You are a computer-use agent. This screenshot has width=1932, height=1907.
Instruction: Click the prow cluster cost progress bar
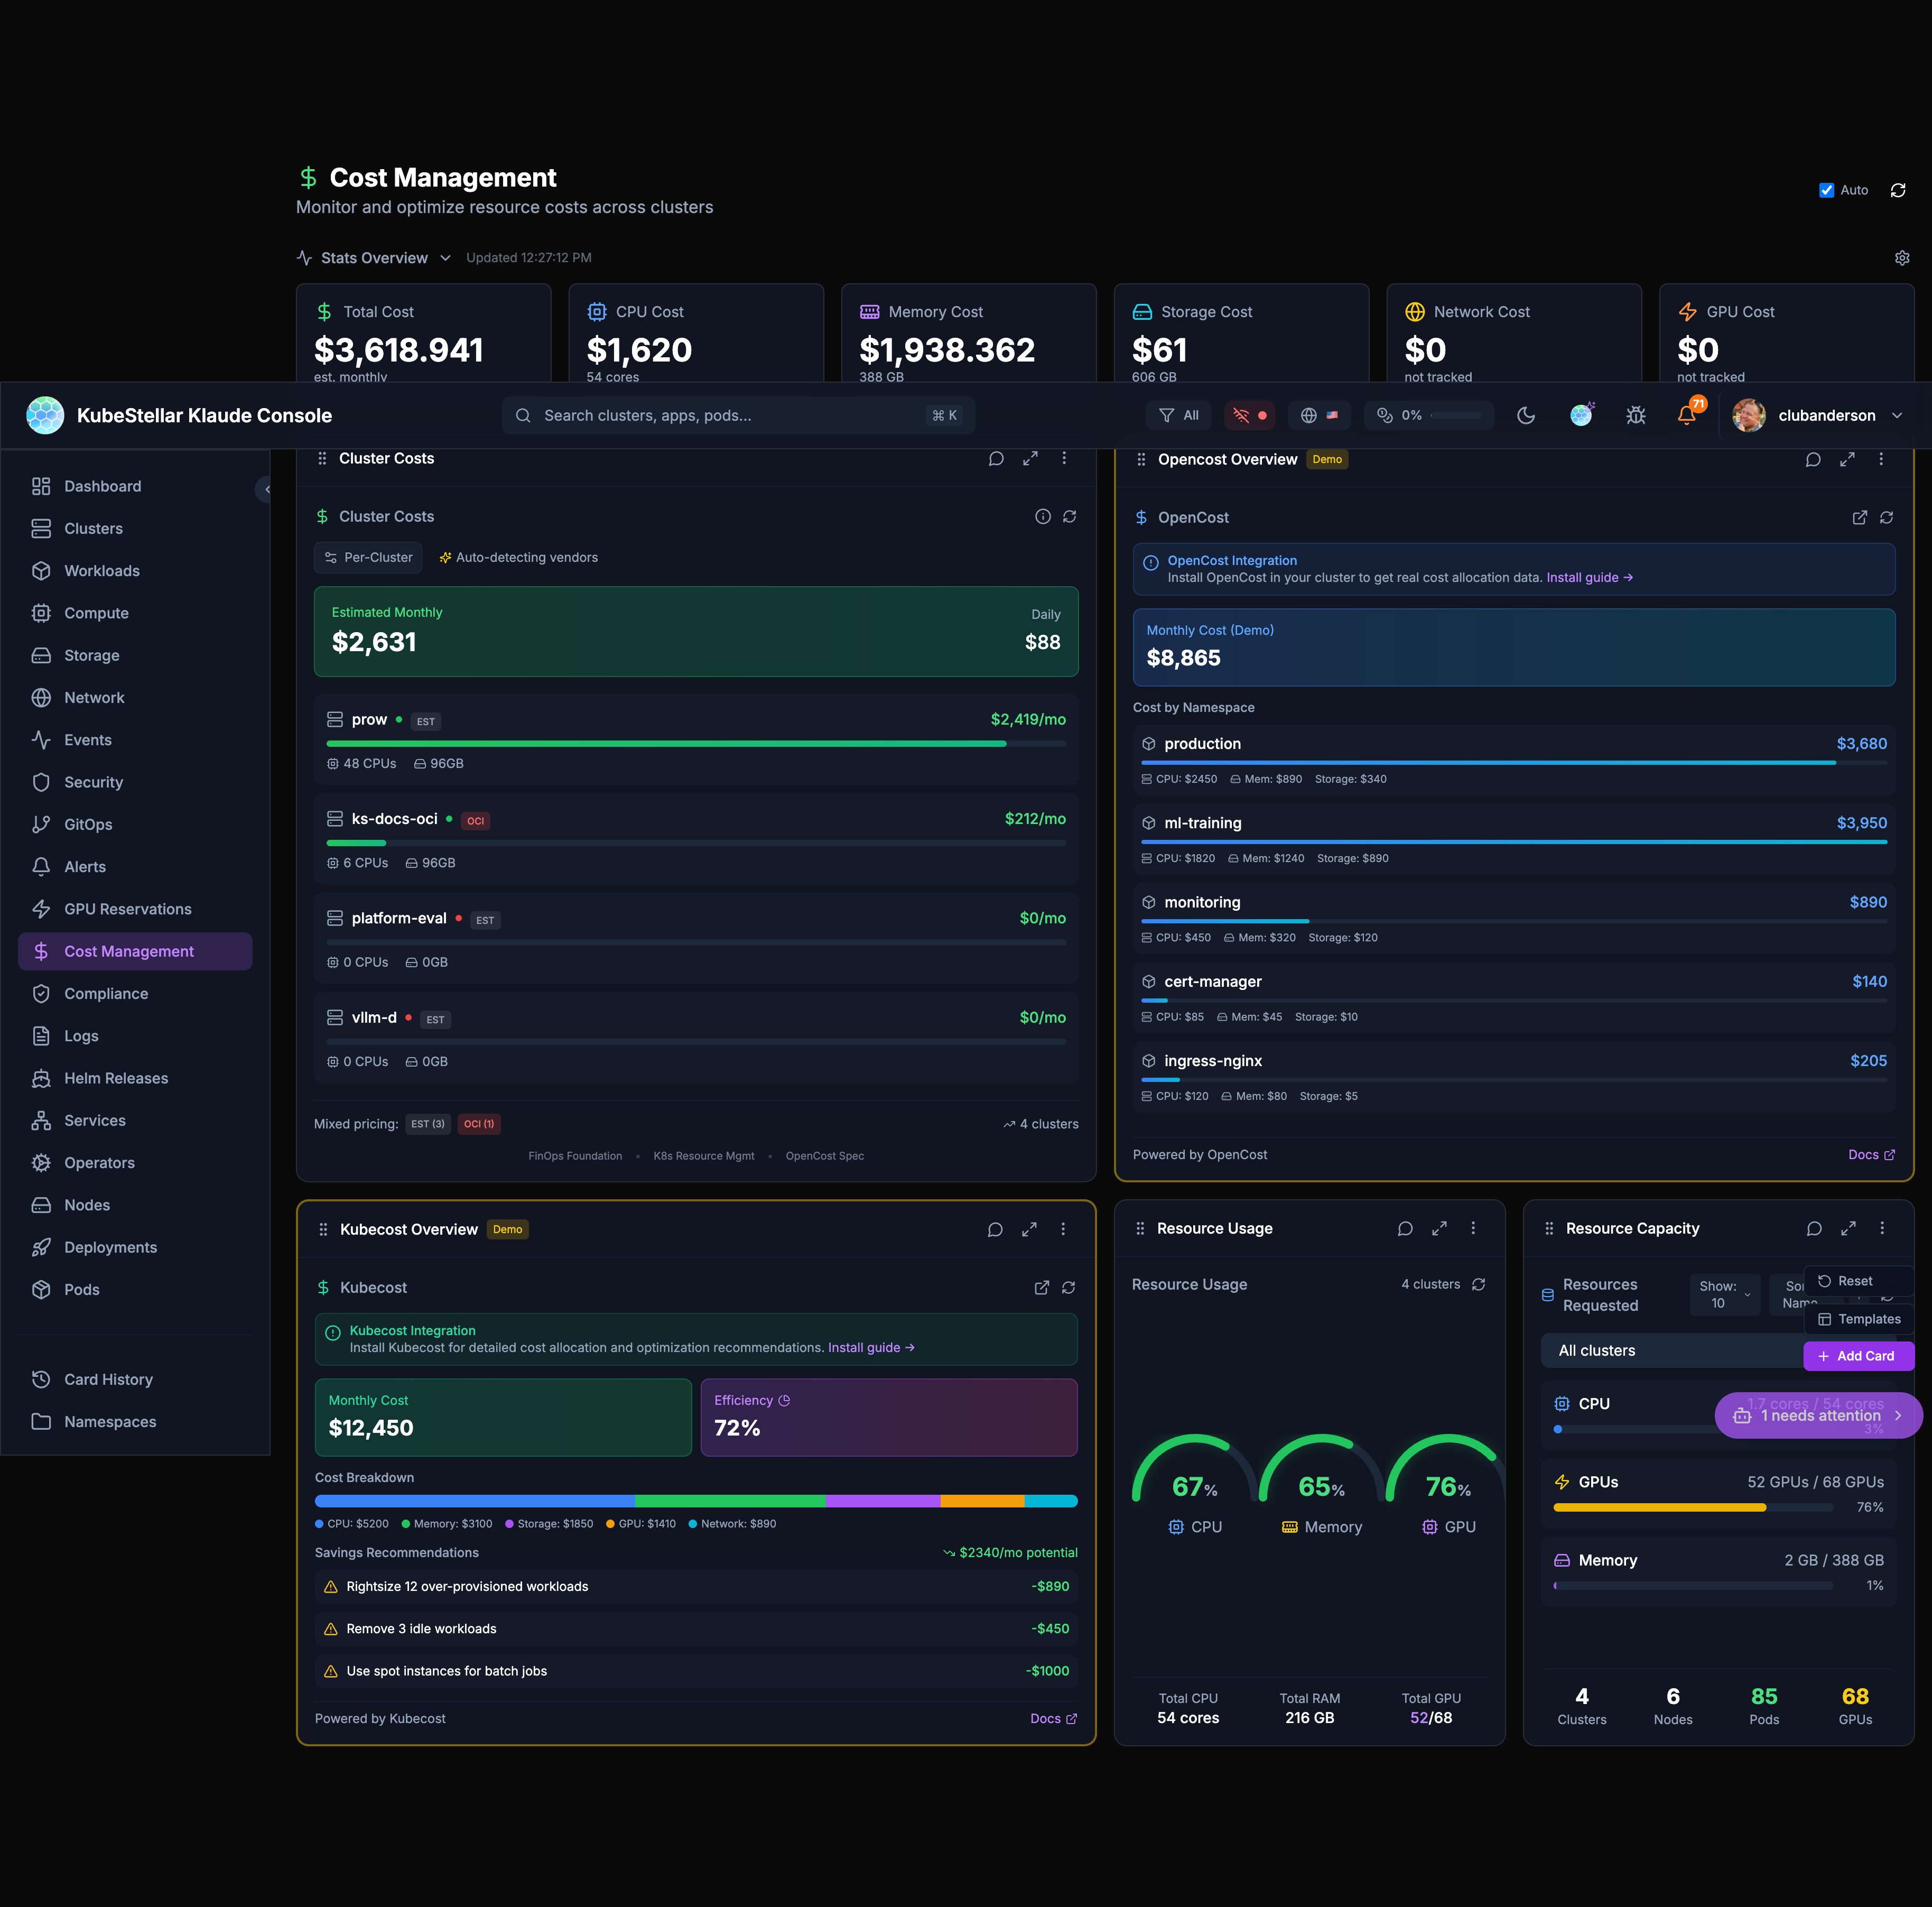pos(695,743)
